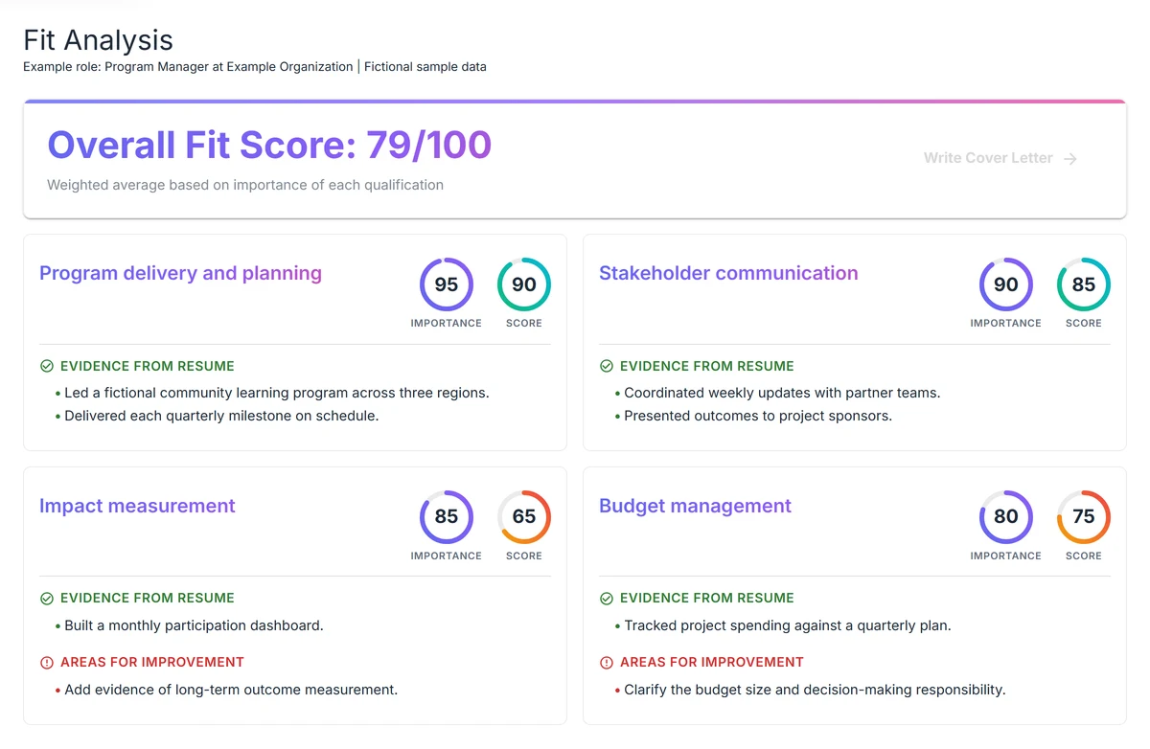Click the checkmark icon in Impact measurement evidence
This screenshot has height=749, width=1150.
click(46, 599)
